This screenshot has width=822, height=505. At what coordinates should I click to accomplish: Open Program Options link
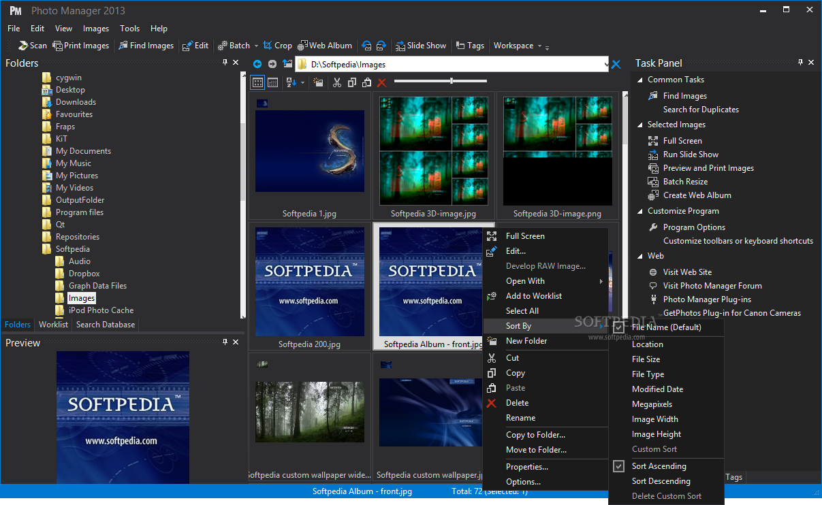pos(694,227)
